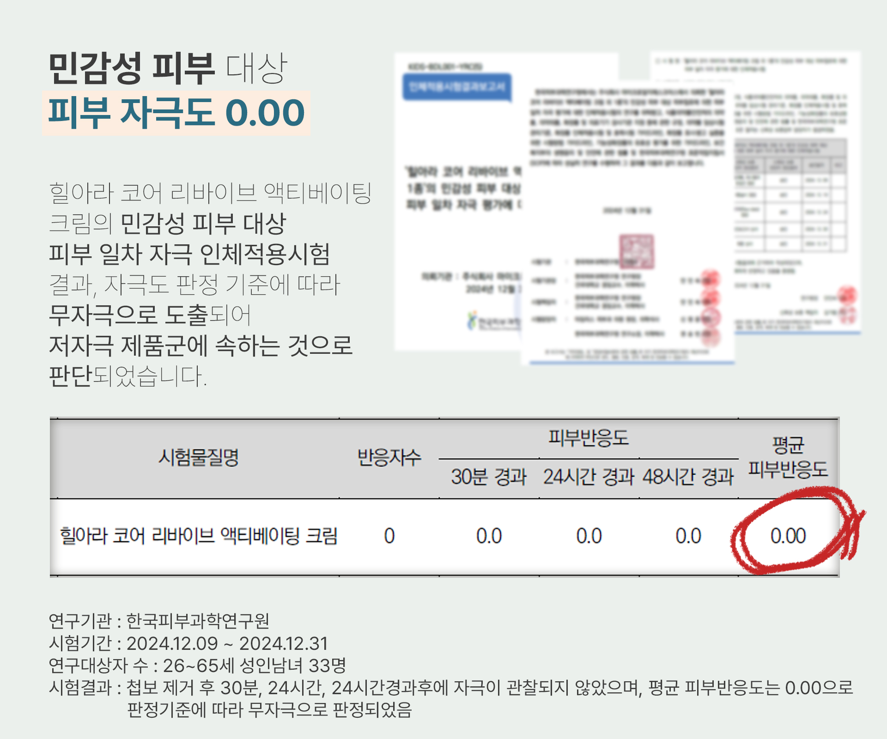Click the line '시험기간 : 2024.12.09 ~ 2024.12.31'
This screenshot has width=887, height=739.
coord(188,643)
